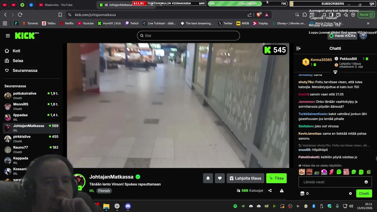Click the Päivitä update button
Viewport: 377px width, 212px height.
click(366, 15)
